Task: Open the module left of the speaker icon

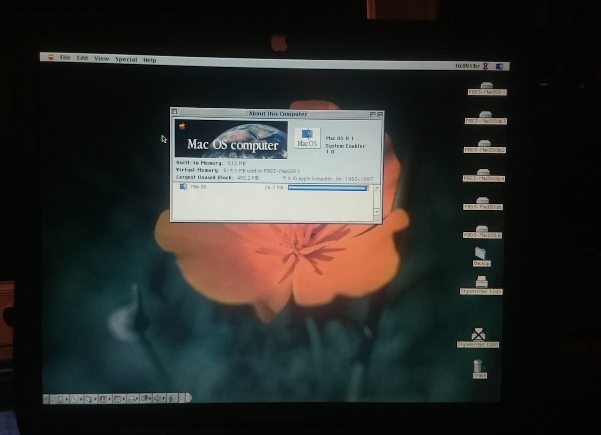Action: pos(146,398)
